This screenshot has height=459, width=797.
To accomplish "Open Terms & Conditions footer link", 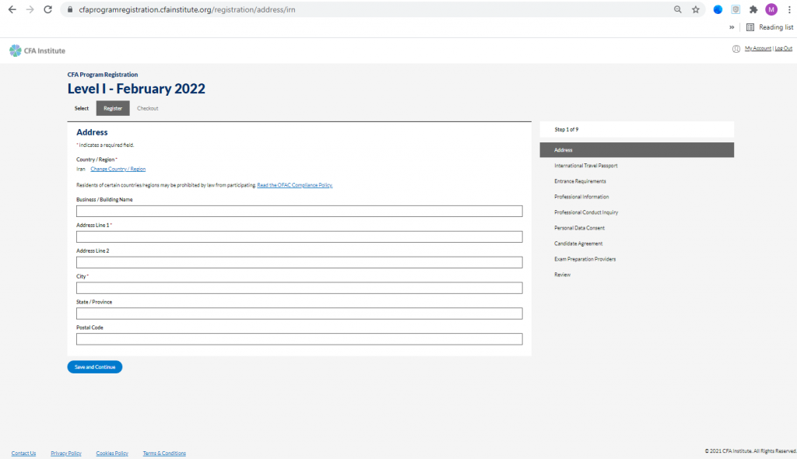I will coord(164,454).
